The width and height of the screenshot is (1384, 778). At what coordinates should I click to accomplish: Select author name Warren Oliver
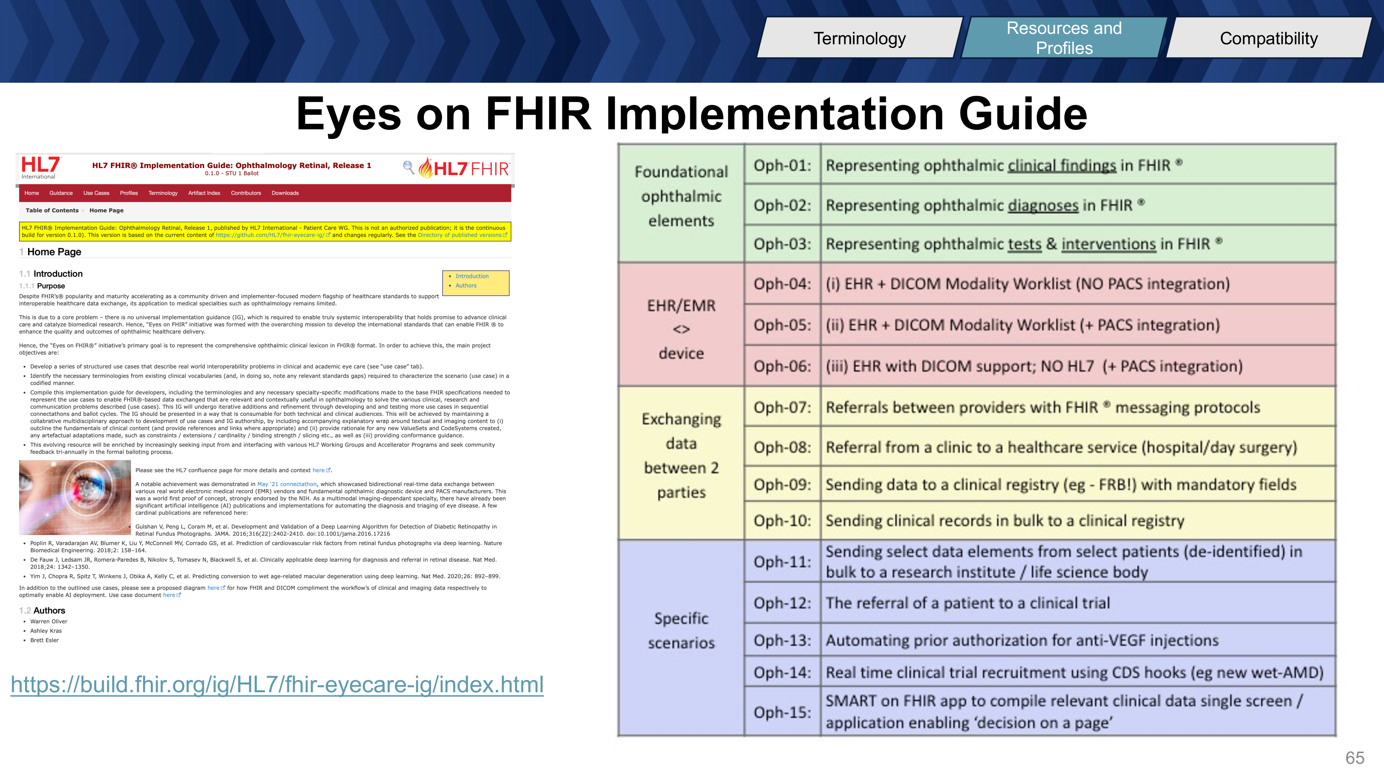[x=49, y=622]
